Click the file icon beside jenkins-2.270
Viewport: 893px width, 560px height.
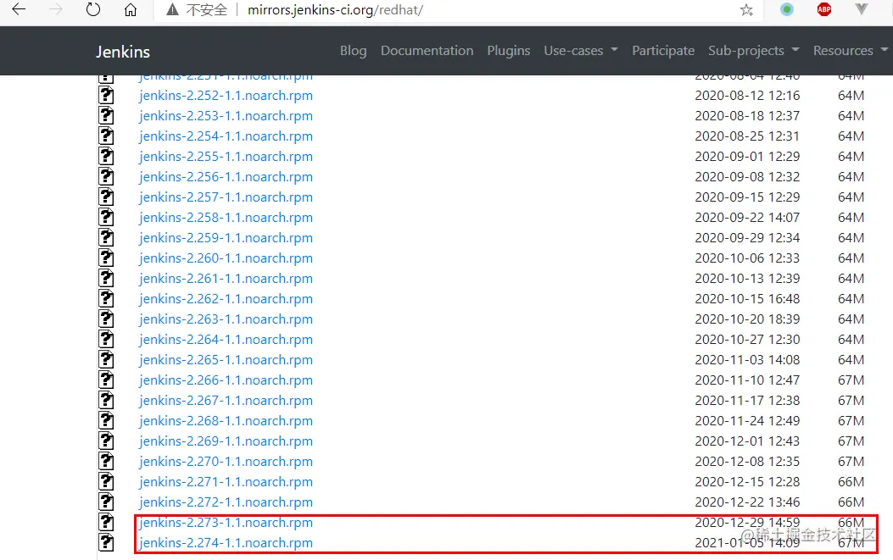pyautogui.click(x=106, y=462)
